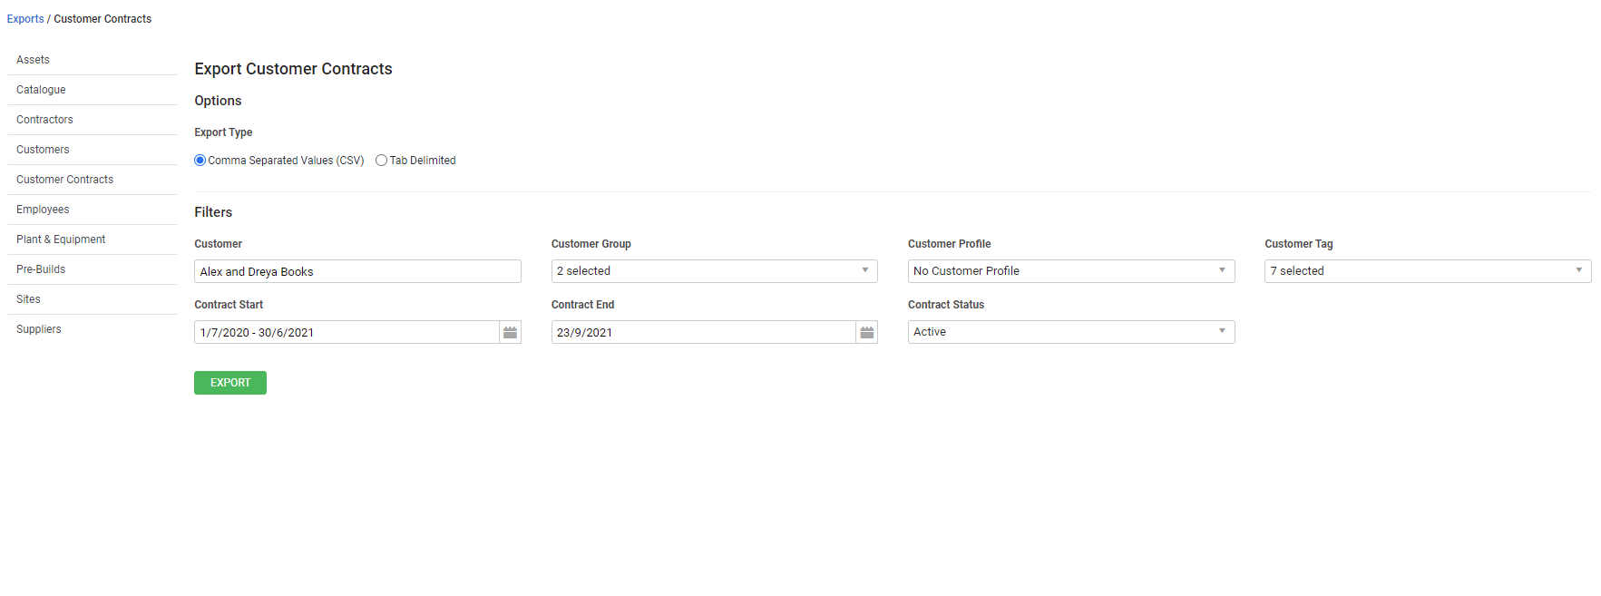Open the Customer Profile dropdown
1601x596 pixels.
click(x=1071, y=271)
